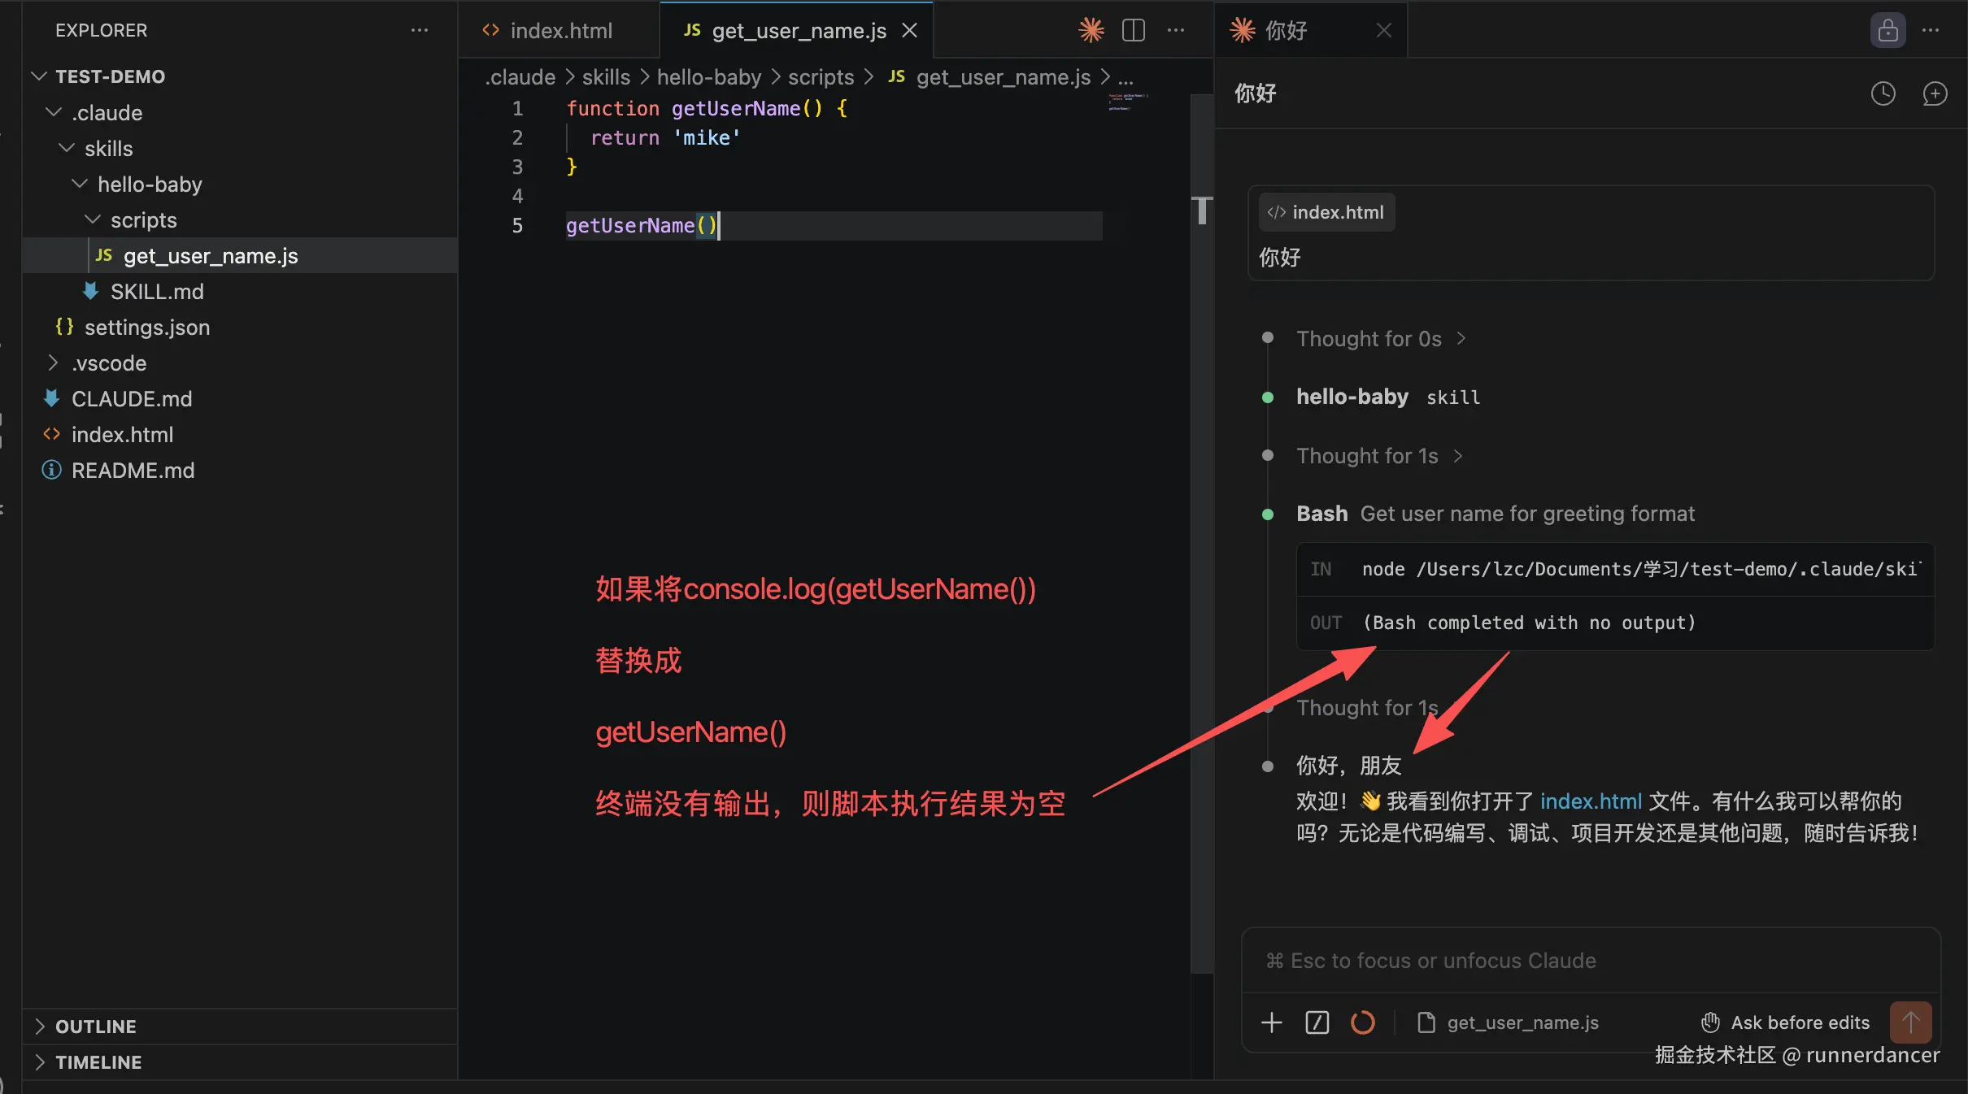The width and height of the screenshot is (1968, 1094).
Task: Click the orange loading circle icon in chat input
Action: 1362,1022
